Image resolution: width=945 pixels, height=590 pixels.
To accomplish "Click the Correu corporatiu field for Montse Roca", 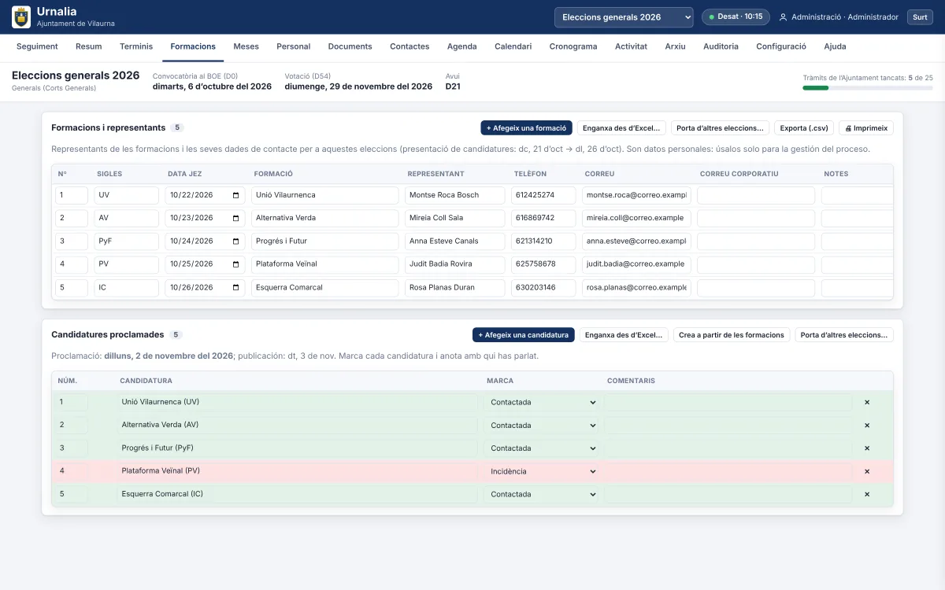I will pos(756,195).
